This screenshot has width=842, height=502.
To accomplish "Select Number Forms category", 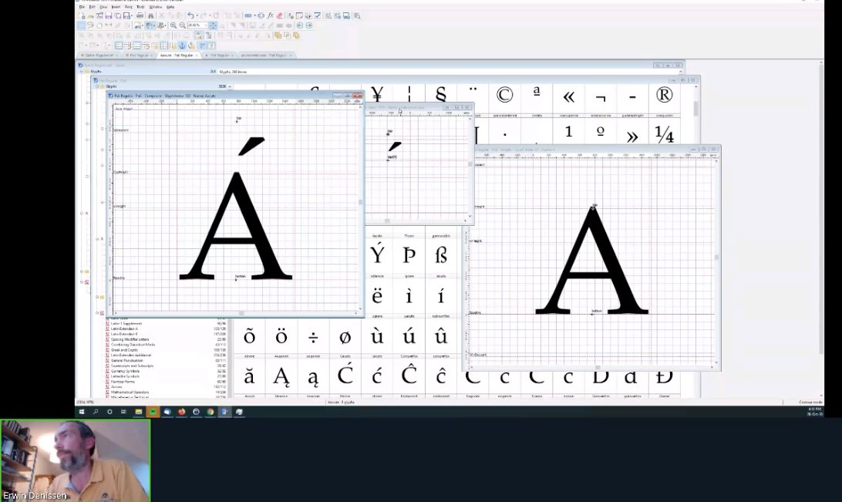I will coord(123,382).
